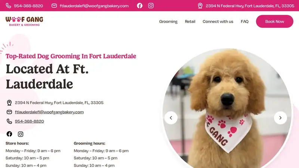Click phone icon beside hero phone number

pyautogui.click(x=9, y=121)
